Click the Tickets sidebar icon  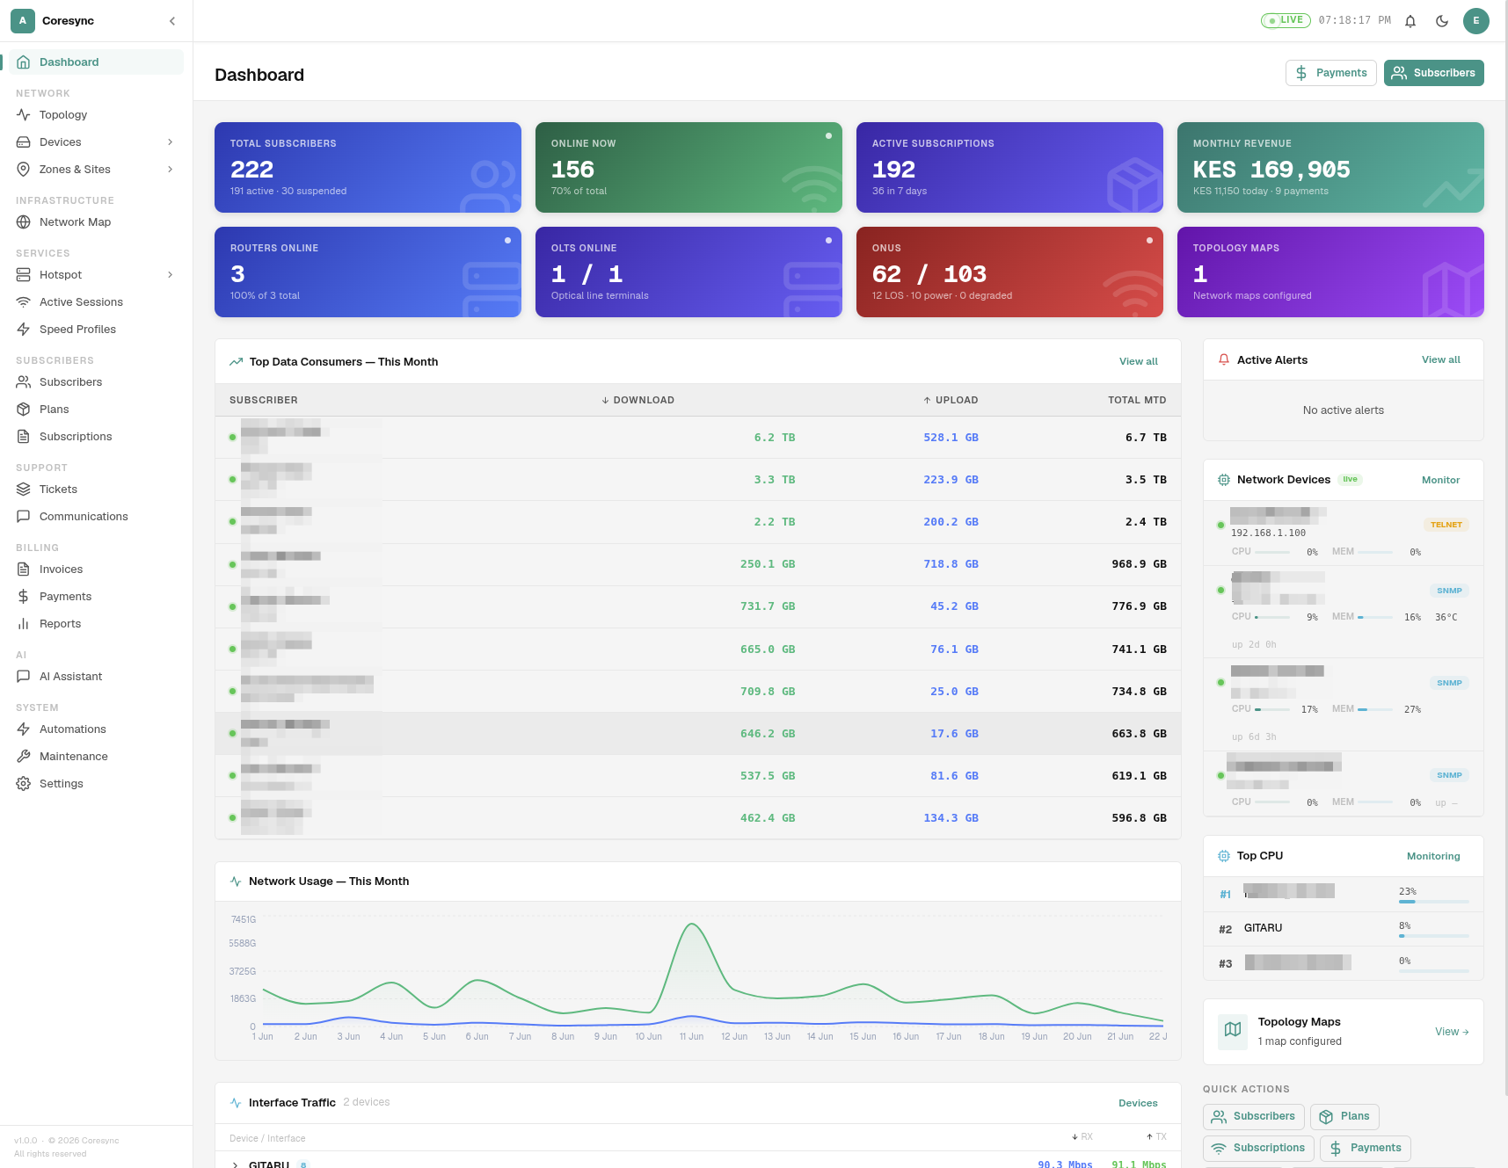[x=24, y=490]
